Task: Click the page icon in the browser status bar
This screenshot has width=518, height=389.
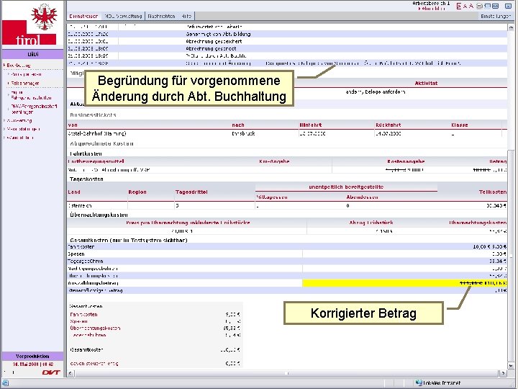Action: coord(5,383)
